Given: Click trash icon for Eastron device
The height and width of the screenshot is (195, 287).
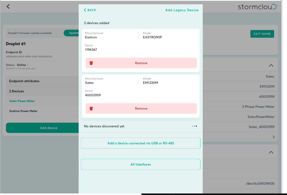Looking at the screenshot, I should click(91, 63).
